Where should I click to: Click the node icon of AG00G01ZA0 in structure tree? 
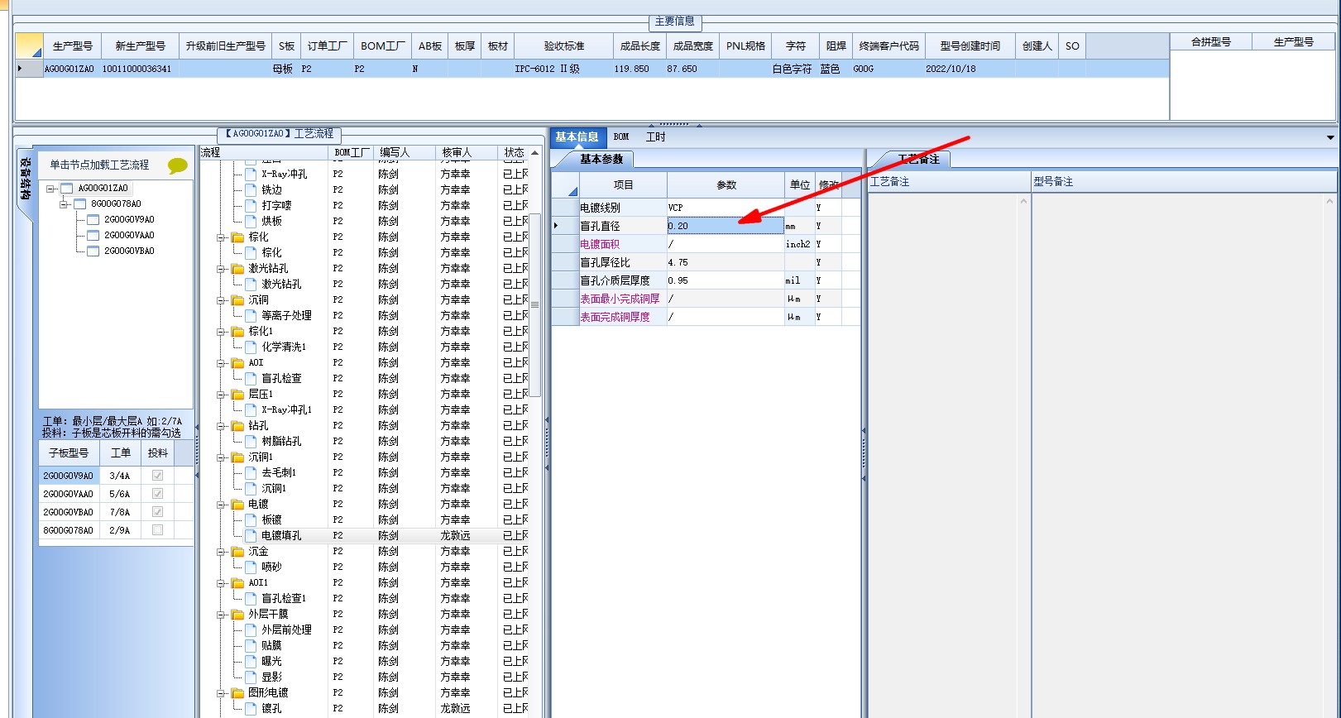coord(67,188)
